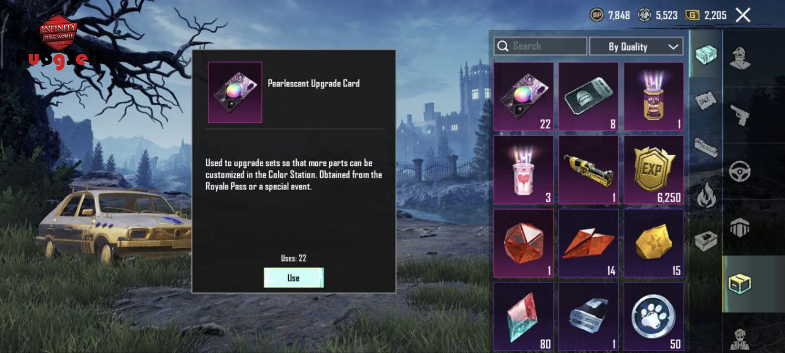Select the gold star nugget item with 15
Screen dimensions: 785x353
pos(654,243)
